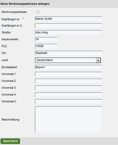The width and height of the screenshot is (118, 145).
Task: Click the Empfänger/-in field containing Rainer Zufall
Action: 68,19
